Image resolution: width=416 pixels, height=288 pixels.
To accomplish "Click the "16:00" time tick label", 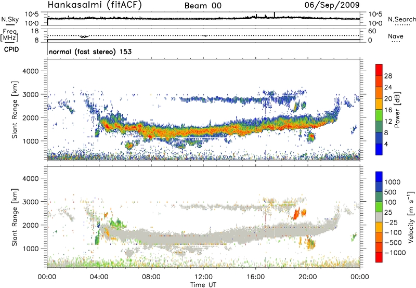I will [x=255, y=277].
